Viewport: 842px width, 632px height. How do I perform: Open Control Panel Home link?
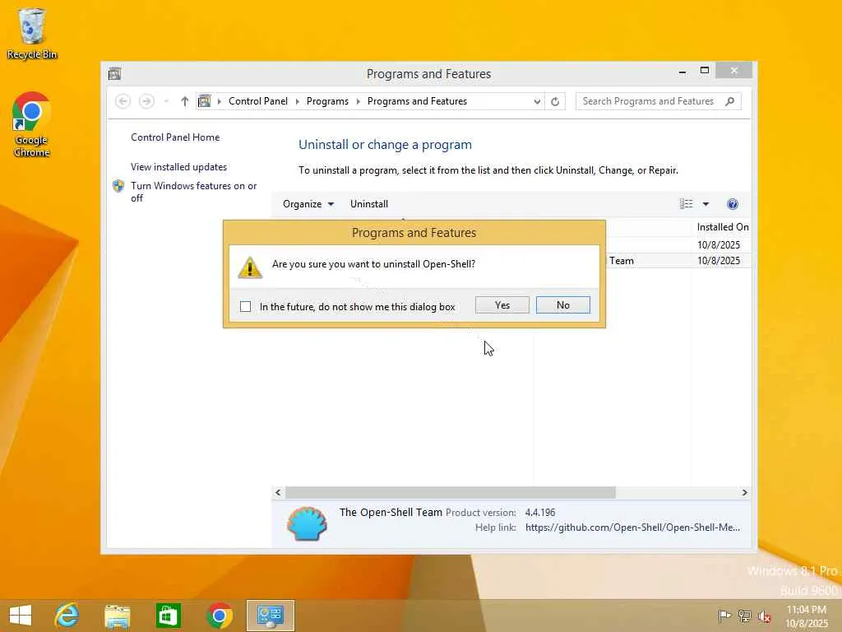(x=175, y=137)
